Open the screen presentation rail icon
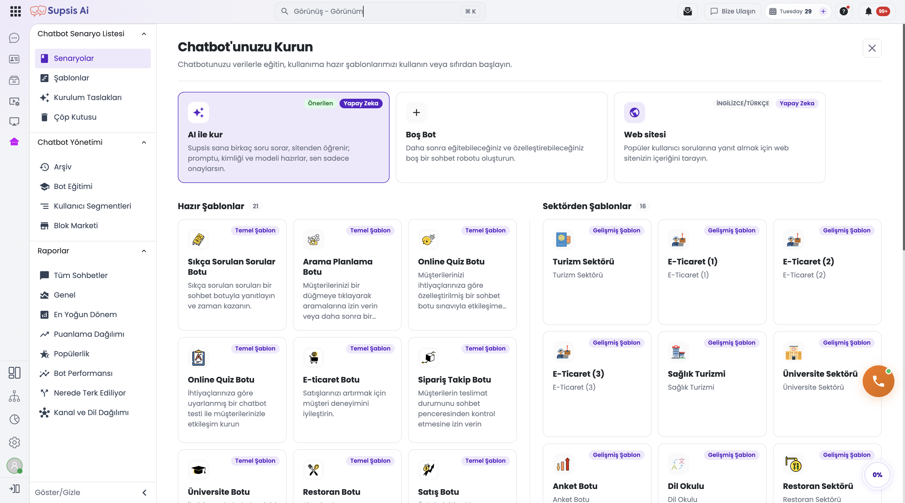This screenshot has height=503, width=905. (14, 122)
